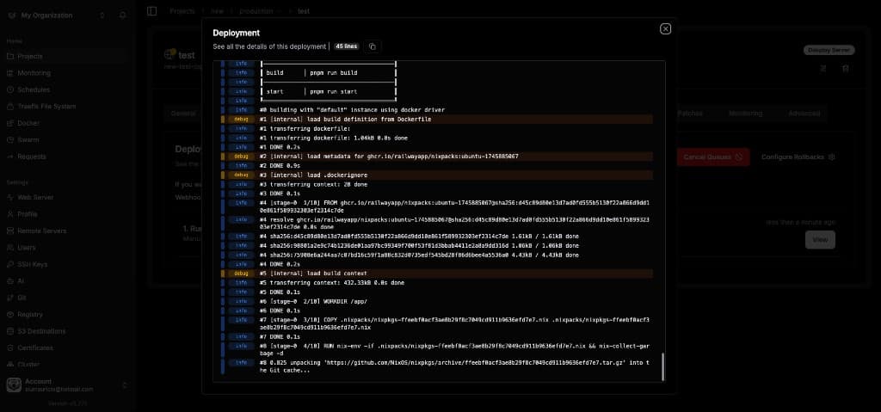Click the Swarm sidebar icon
The image size is (881, 412).
(x=10, y=140)
